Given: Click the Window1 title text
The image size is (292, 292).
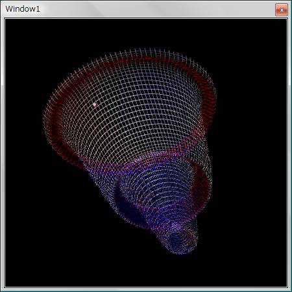Looking at the screenshot, I should pyautogui.click(x=23, y=9).
